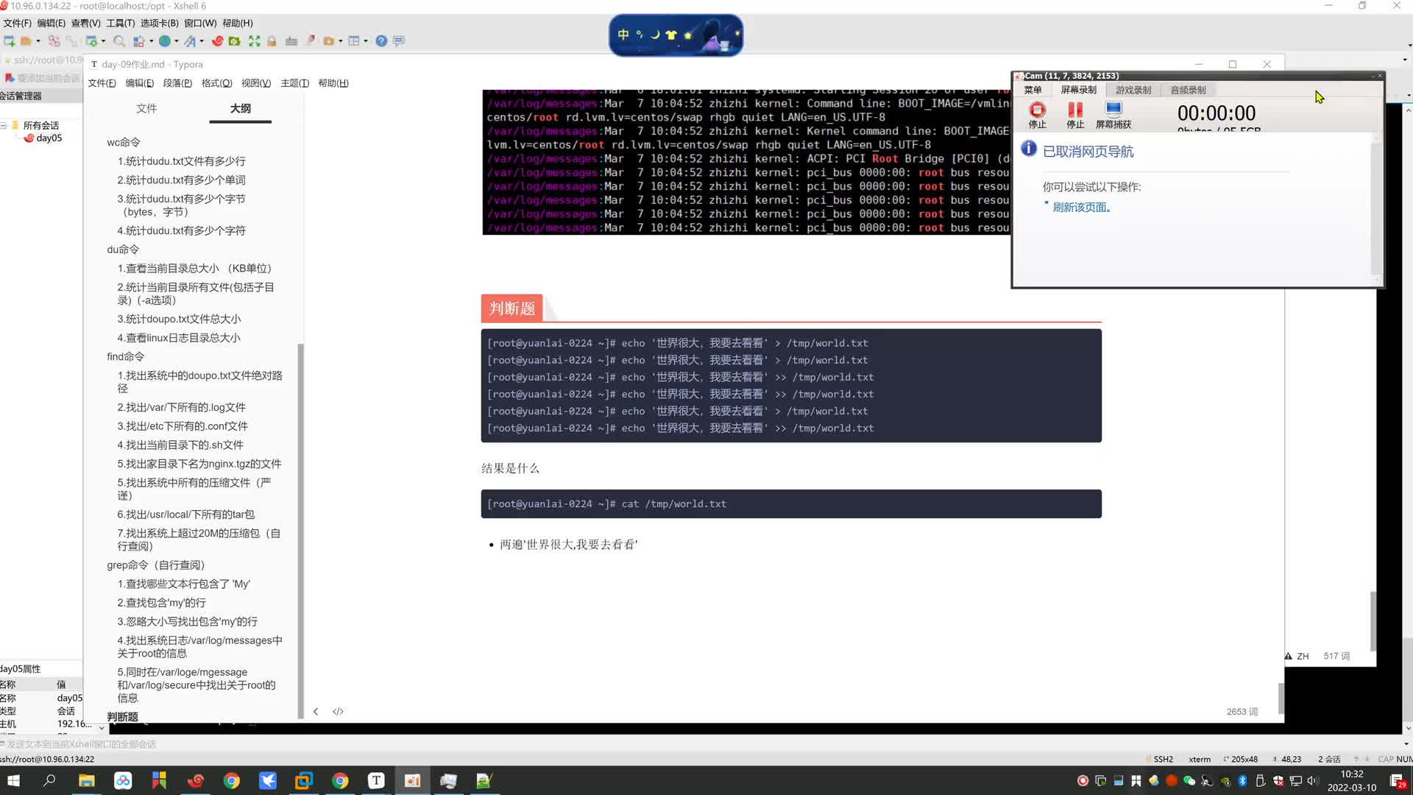1413x795 pixels.
Task: Click the green fullscreen arrows icon
Action: coord(255,41)
